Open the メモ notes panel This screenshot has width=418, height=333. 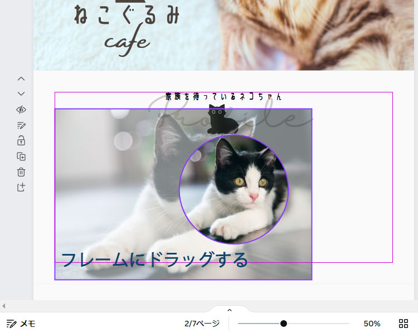coord(21,324)
